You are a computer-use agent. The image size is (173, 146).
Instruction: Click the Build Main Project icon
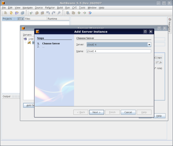pos(68,13)
